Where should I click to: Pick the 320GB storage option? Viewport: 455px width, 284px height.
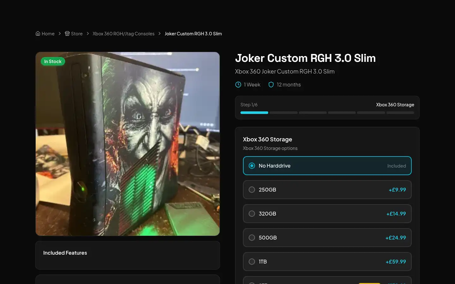327,214
